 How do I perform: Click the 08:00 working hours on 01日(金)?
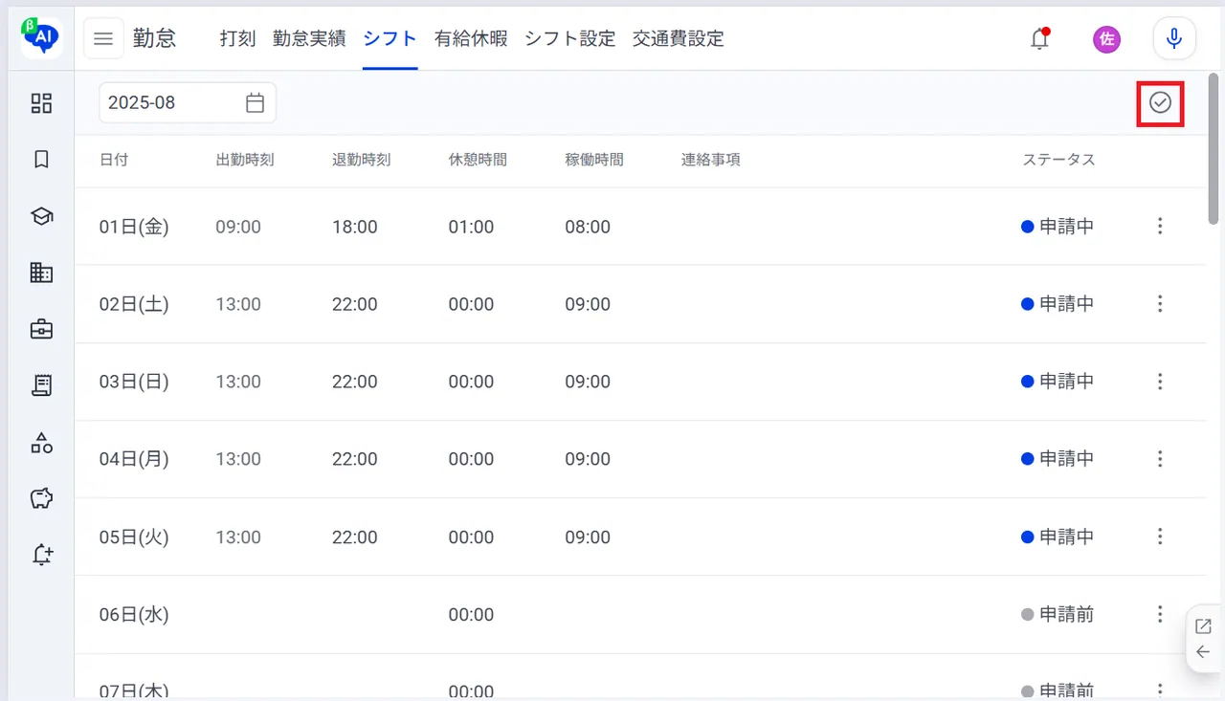coord(588,227)
